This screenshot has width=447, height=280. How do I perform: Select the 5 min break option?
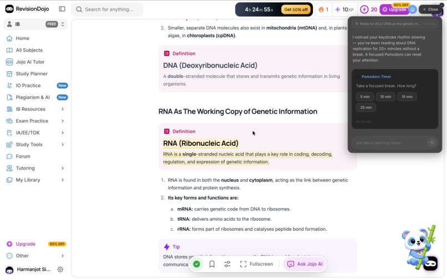[364, 97]
